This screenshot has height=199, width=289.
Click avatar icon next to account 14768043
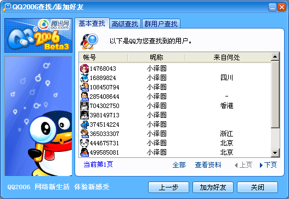point(84,69)
